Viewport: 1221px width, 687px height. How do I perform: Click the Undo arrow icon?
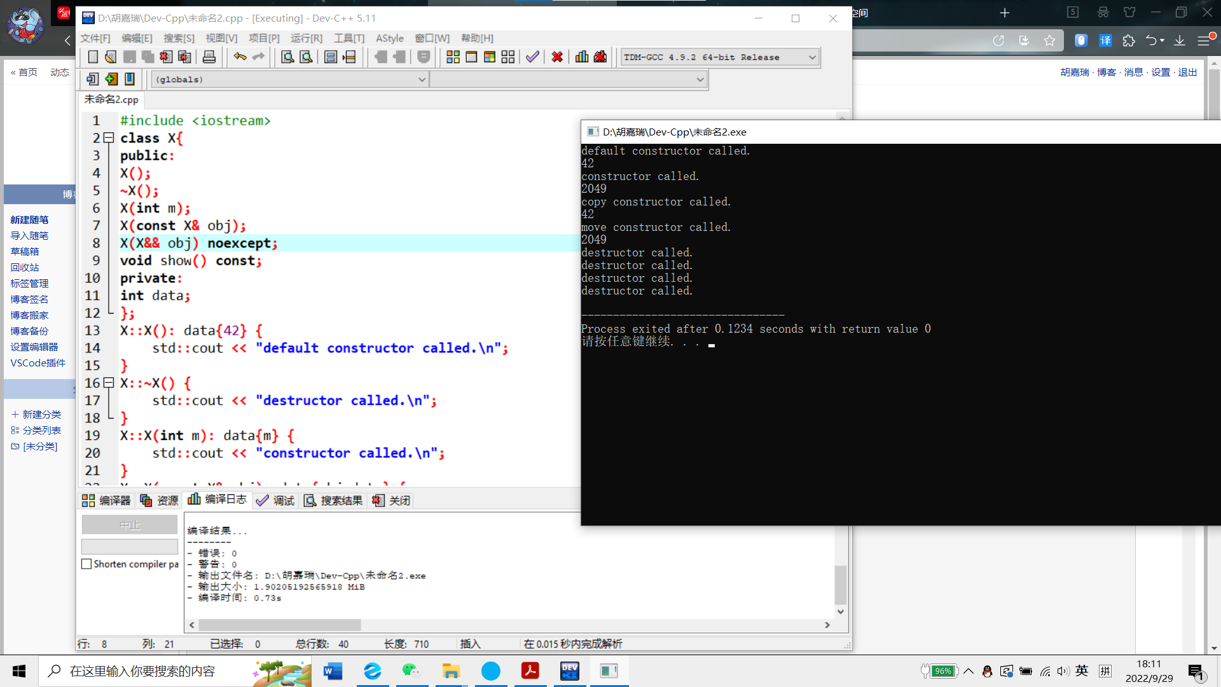240,57
